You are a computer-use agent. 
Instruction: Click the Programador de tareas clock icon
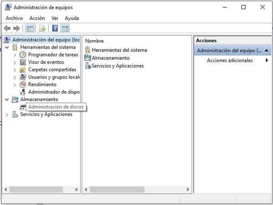(23, 55)
